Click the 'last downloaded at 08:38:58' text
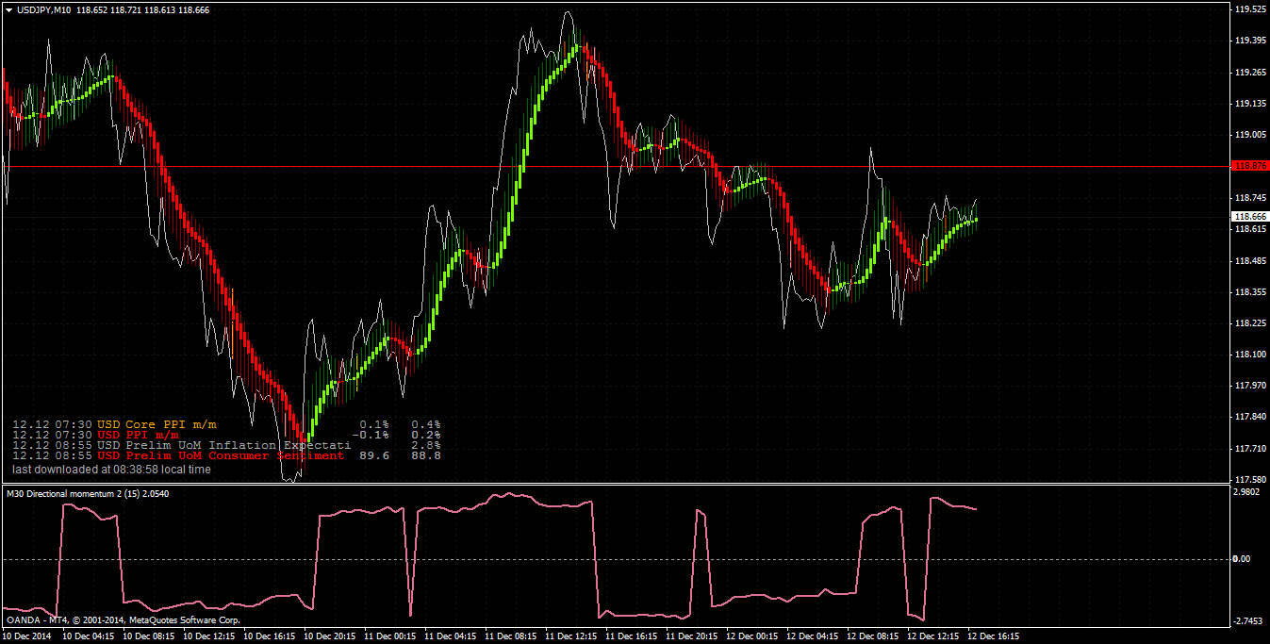The image size is (1270, 644). (111, 469)
